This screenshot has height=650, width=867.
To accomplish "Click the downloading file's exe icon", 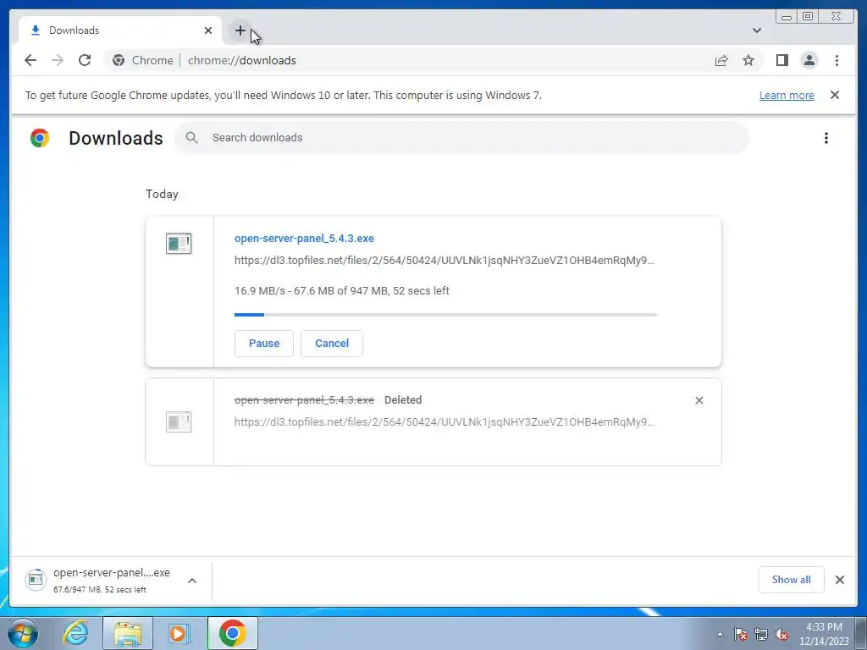I will [179, 243].
